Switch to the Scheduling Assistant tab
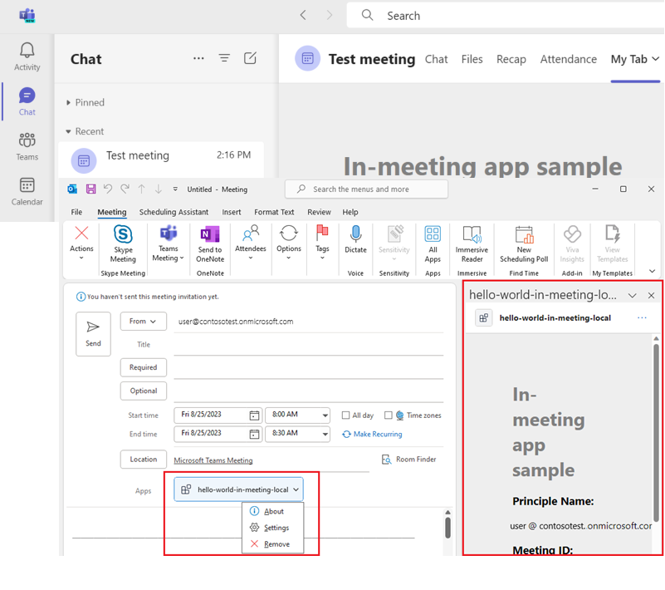 tap(174, 212)
